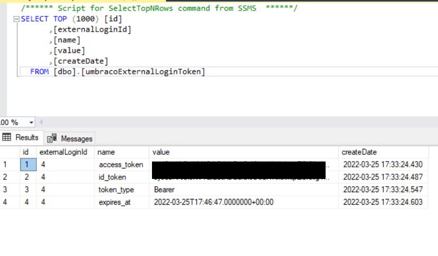Select row 1 via its row header
Screen dimensions: 438x256
(x=5, y=165)
